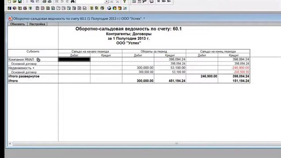Click the binoculars Find icon
The height and width of the screenshot is (158, 281).
tap(72, 1)
